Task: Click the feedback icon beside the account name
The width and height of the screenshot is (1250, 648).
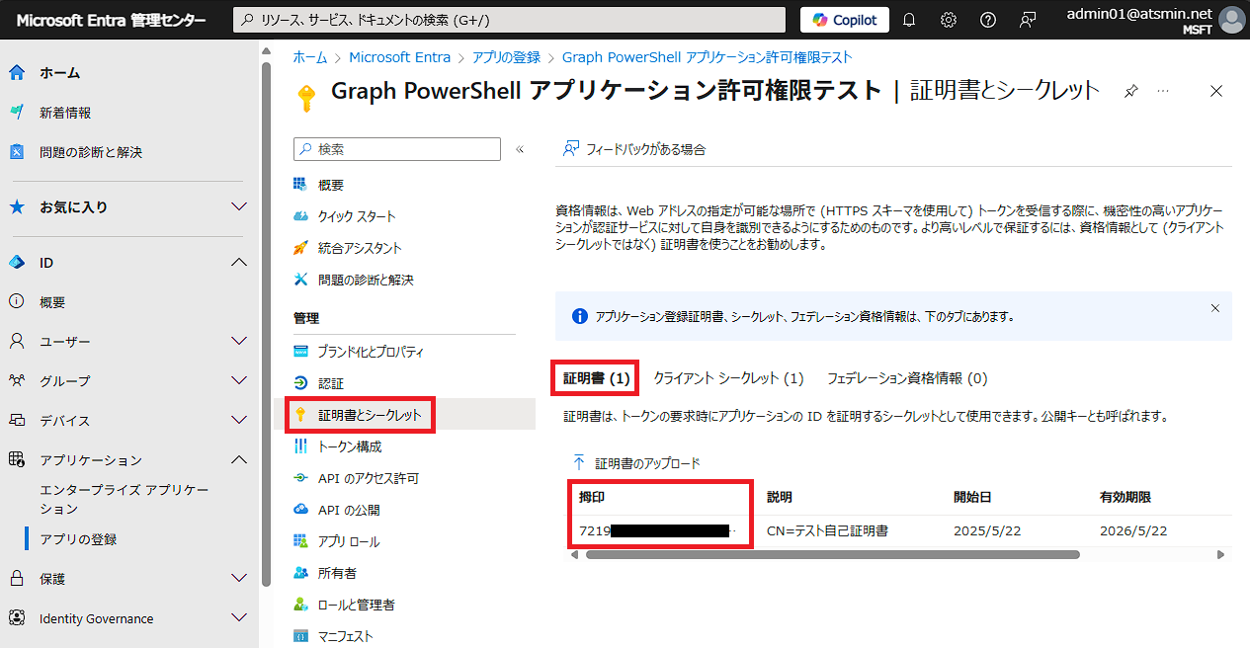Action: click(x=1027, y=19)
